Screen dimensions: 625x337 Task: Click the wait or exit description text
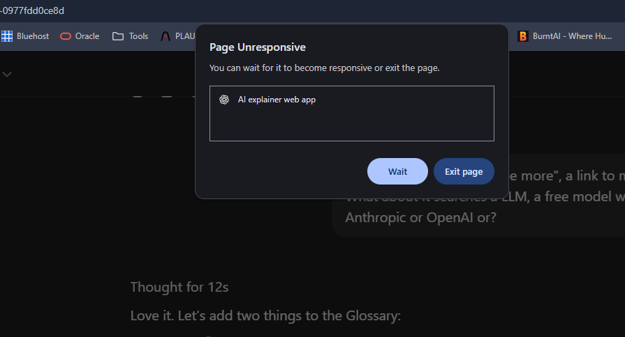(325, 68)
